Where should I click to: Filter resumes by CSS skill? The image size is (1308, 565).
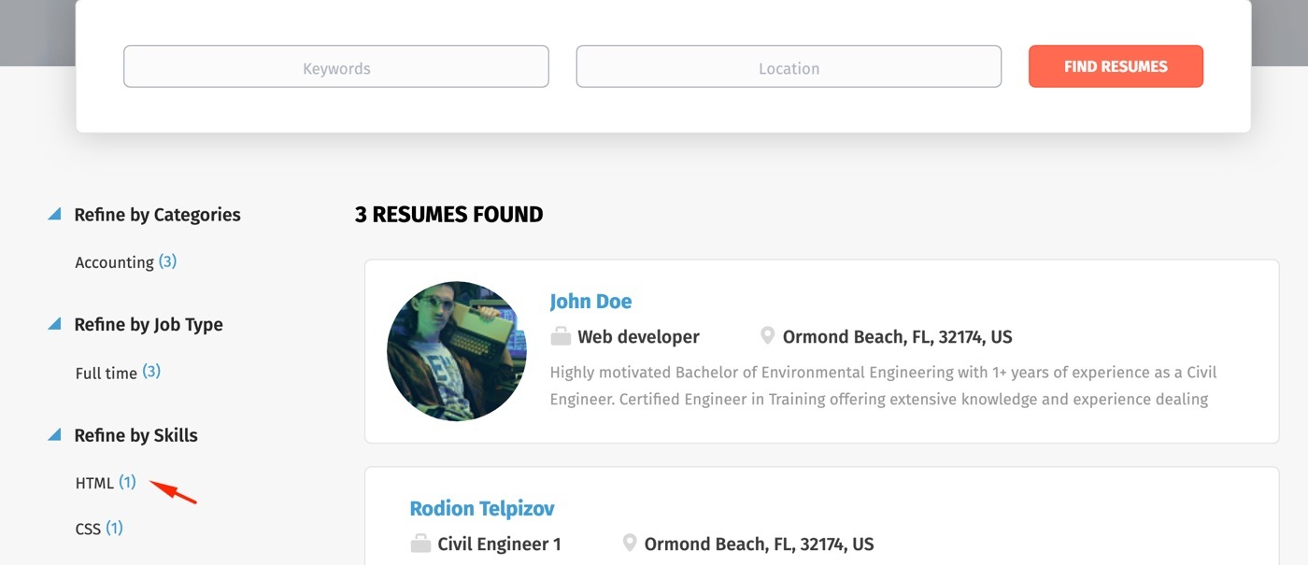[x=88, y=529]
